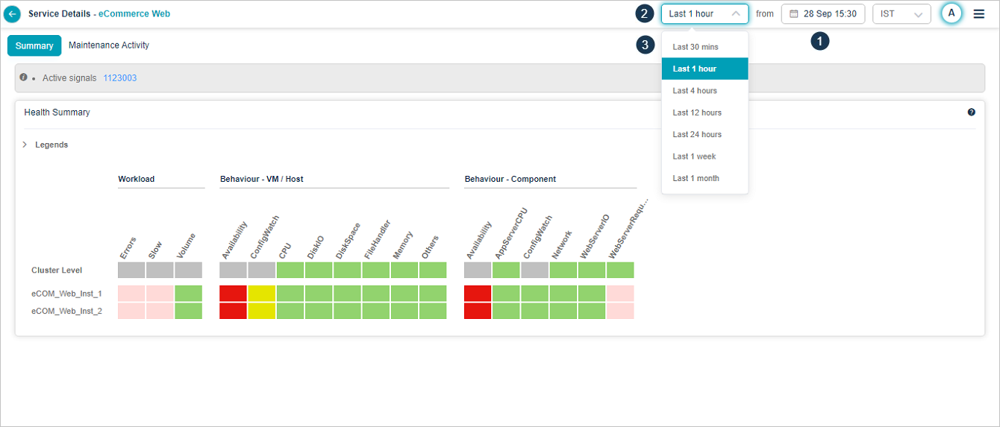Click the calendar icon in date field
This screenshot has width=1000, height=427.
click(x=794, y=14)
